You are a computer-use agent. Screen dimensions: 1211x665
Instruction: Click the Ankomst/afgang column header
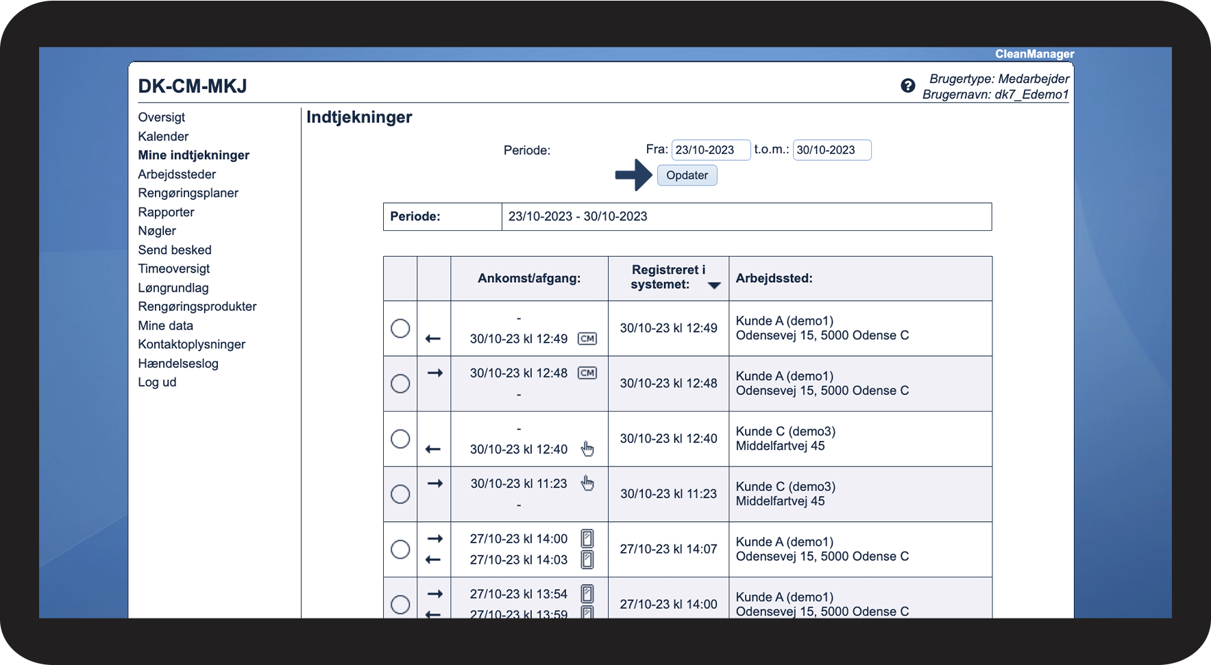529,278
